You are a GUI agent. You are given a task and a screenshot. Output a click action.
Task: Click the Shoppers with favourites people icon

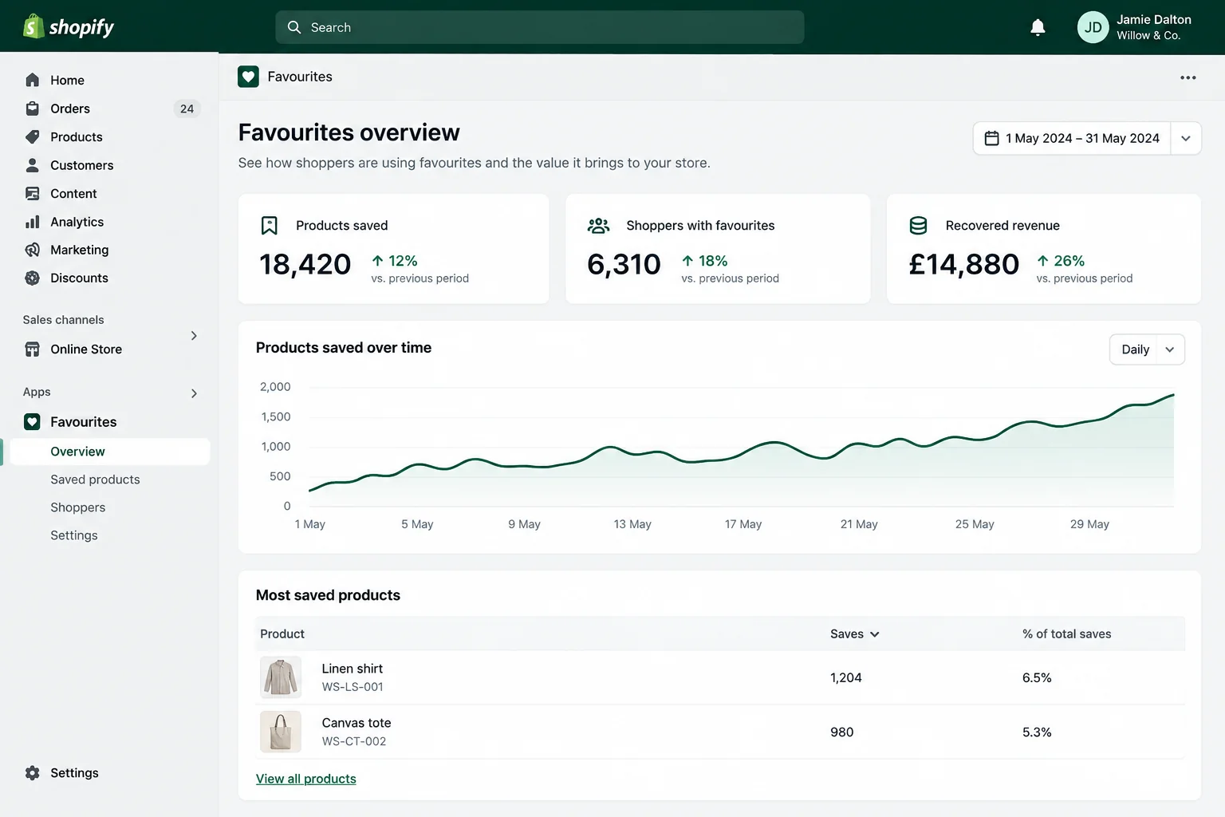pyautogui.click(x=598, y=226)
